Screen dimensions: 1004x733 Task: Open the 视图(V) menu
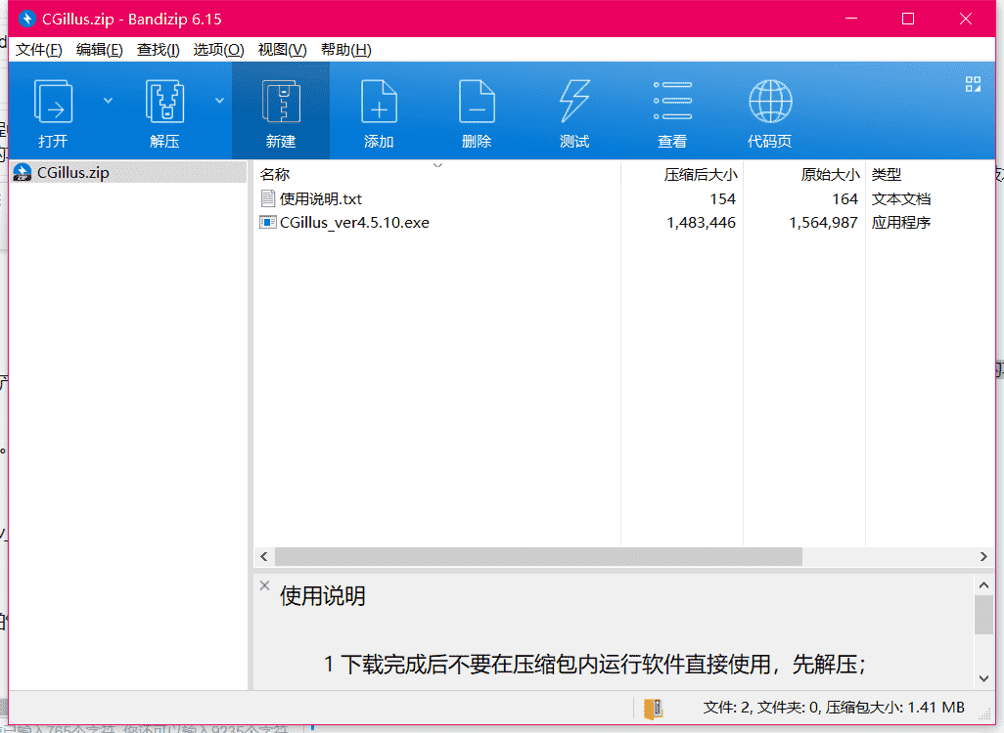coord(282,50)
